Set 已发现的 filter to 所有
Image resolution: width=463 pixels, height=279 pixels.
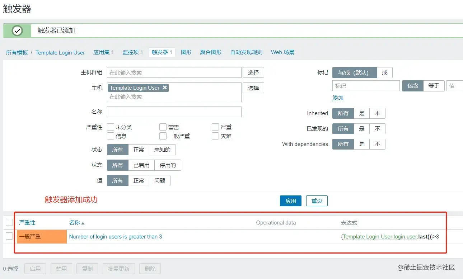pyautogui.click(x=343, y=129)
